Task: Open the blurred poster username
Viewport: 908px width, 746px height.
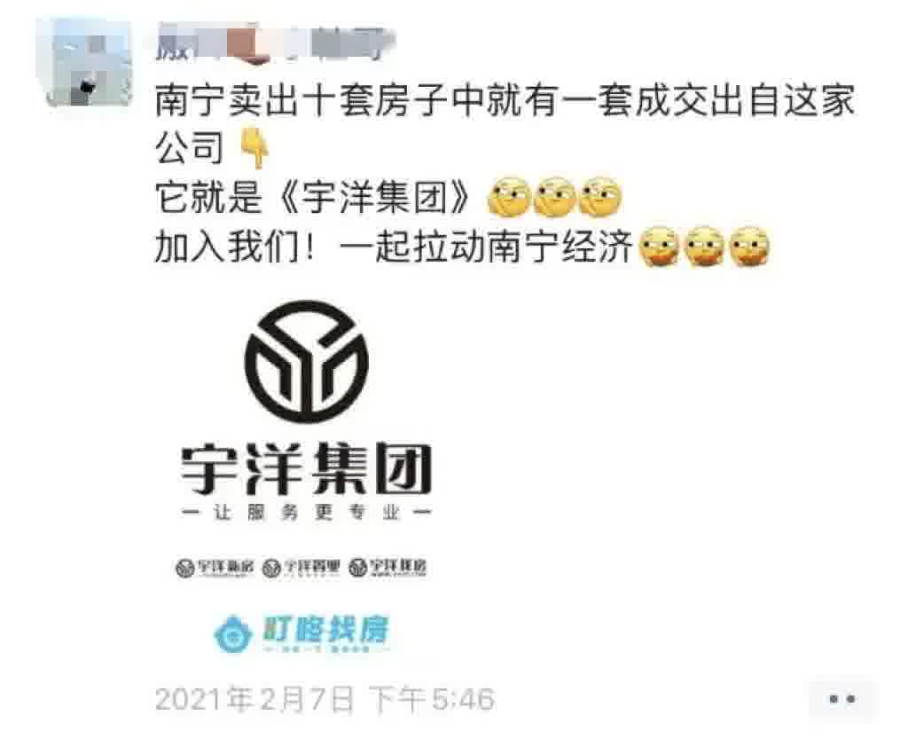Action: click(275, 43)
